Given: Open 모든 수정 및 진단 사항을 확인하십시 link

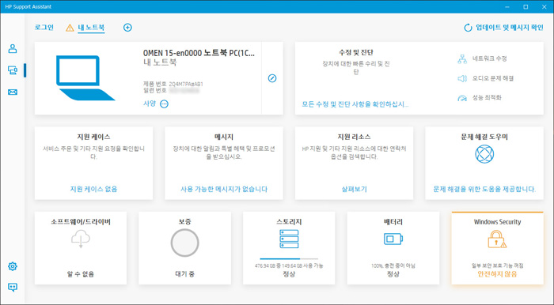Looking at the screenshot, I should (355, 104).
